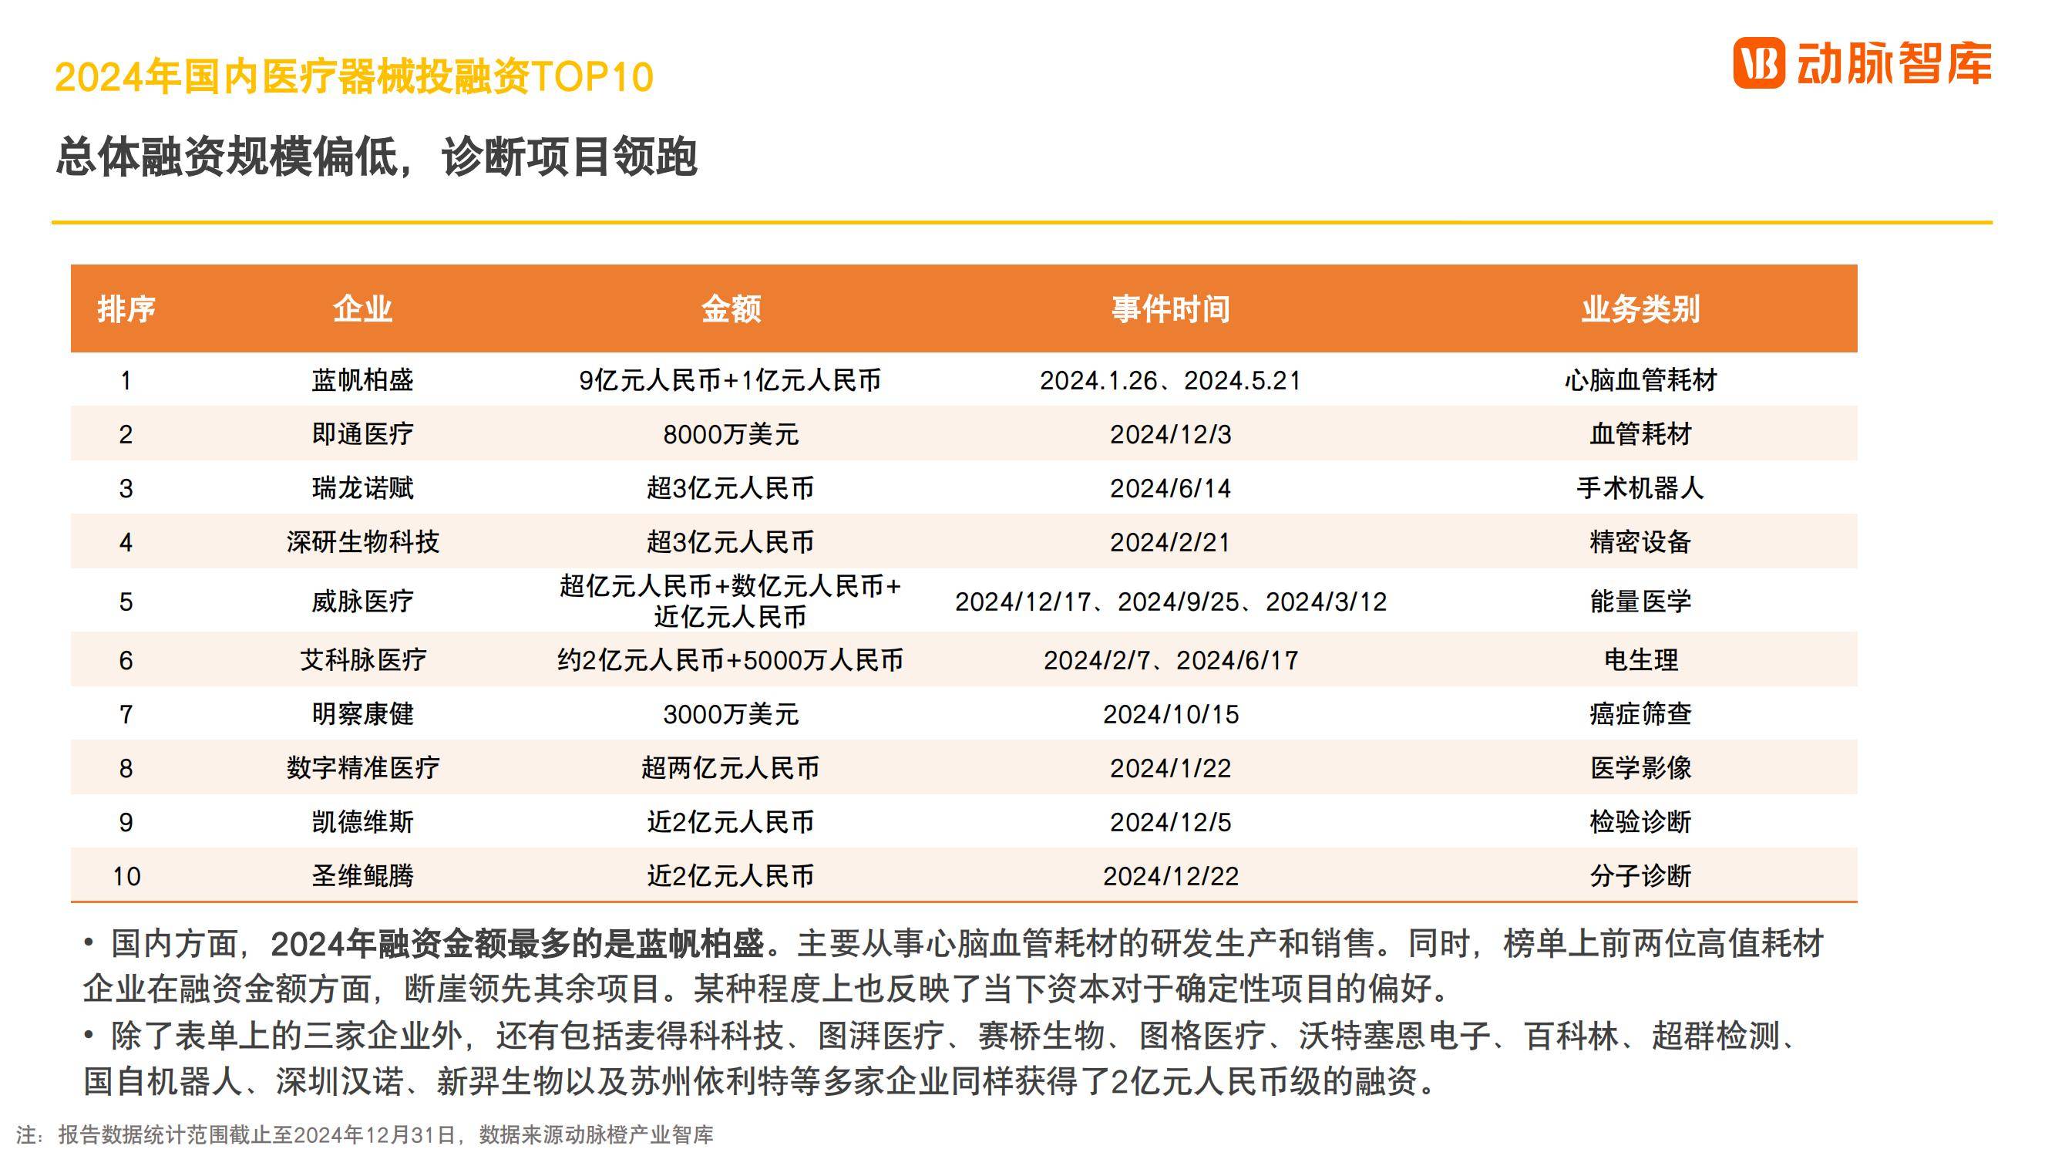Image resolution: width=2055 pixels, height=1156 pixels.
Task: Click the footnote 注：报告数据统计范围截止至2024年12月31日
Action: 365,1134
